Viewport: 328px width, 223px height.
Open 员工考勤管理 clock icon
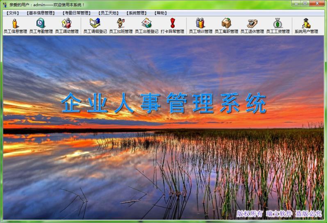(41, 26)
